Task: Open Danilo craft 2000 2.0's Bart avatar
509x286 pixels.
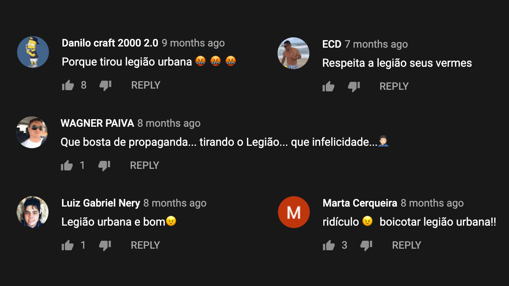Action: pyautogui.click(x=33, y=52)
